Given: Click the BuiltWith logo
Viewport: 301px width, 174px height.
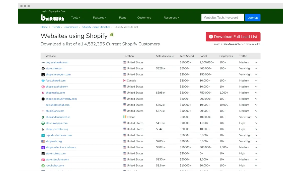Looking at the screenshot, I should point(52,18).
